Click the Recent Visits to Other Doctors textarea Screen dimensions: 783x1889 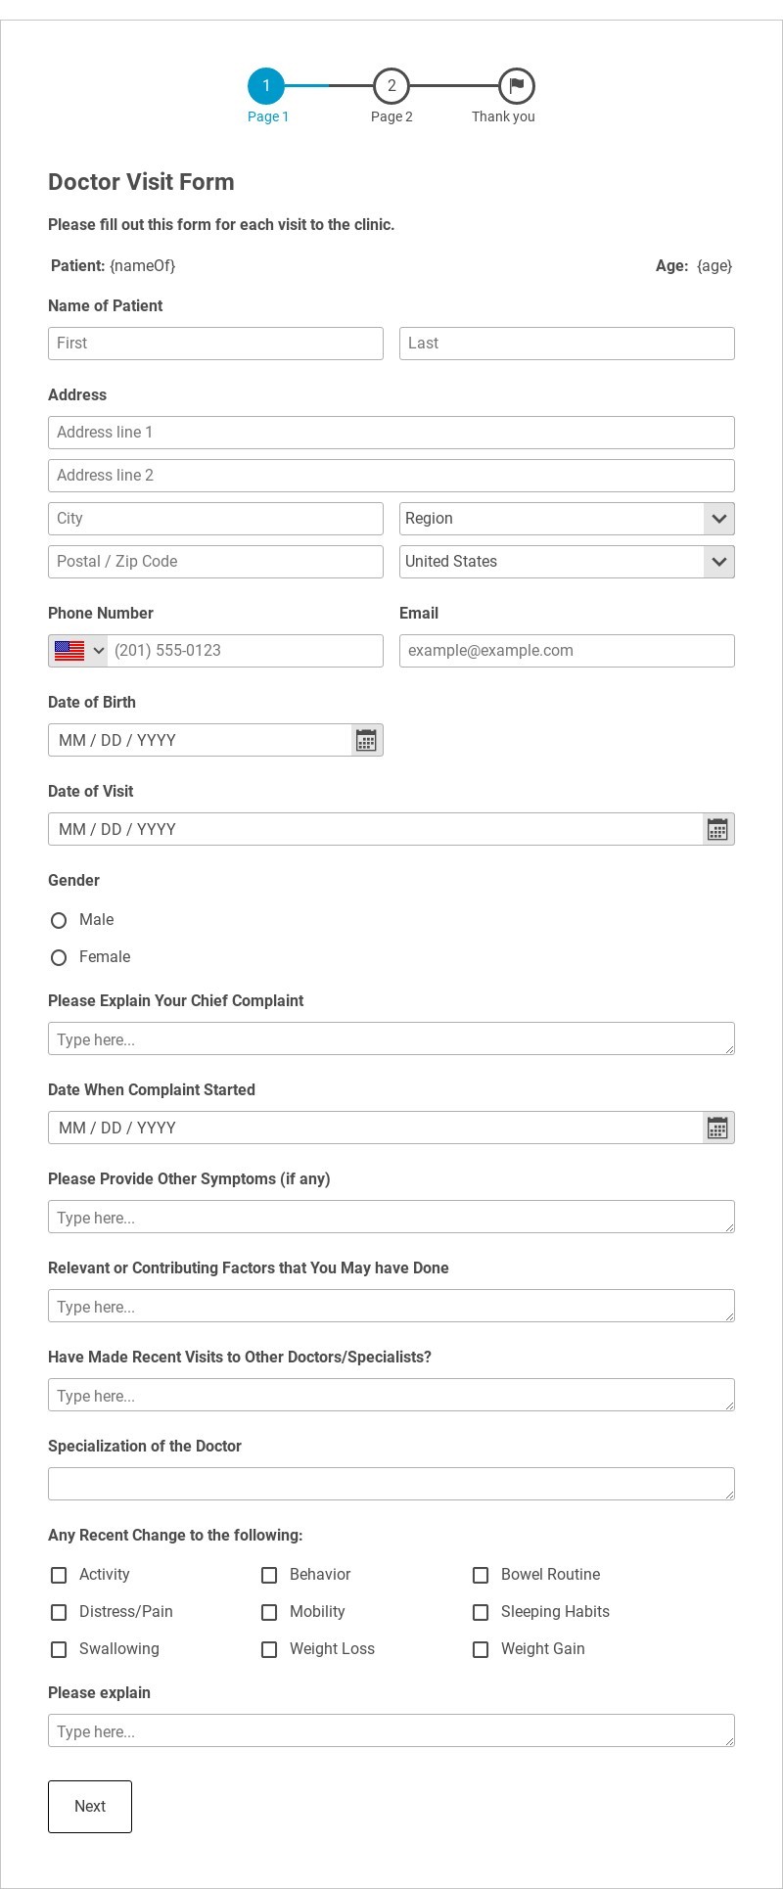tap(391, 1395)
